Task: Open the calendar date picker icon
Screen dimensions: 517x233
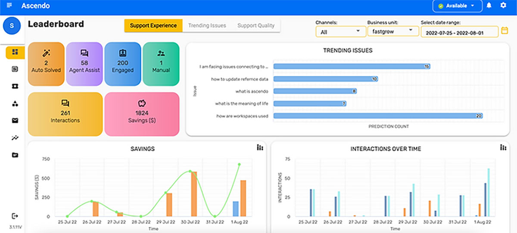Action: 505,31
